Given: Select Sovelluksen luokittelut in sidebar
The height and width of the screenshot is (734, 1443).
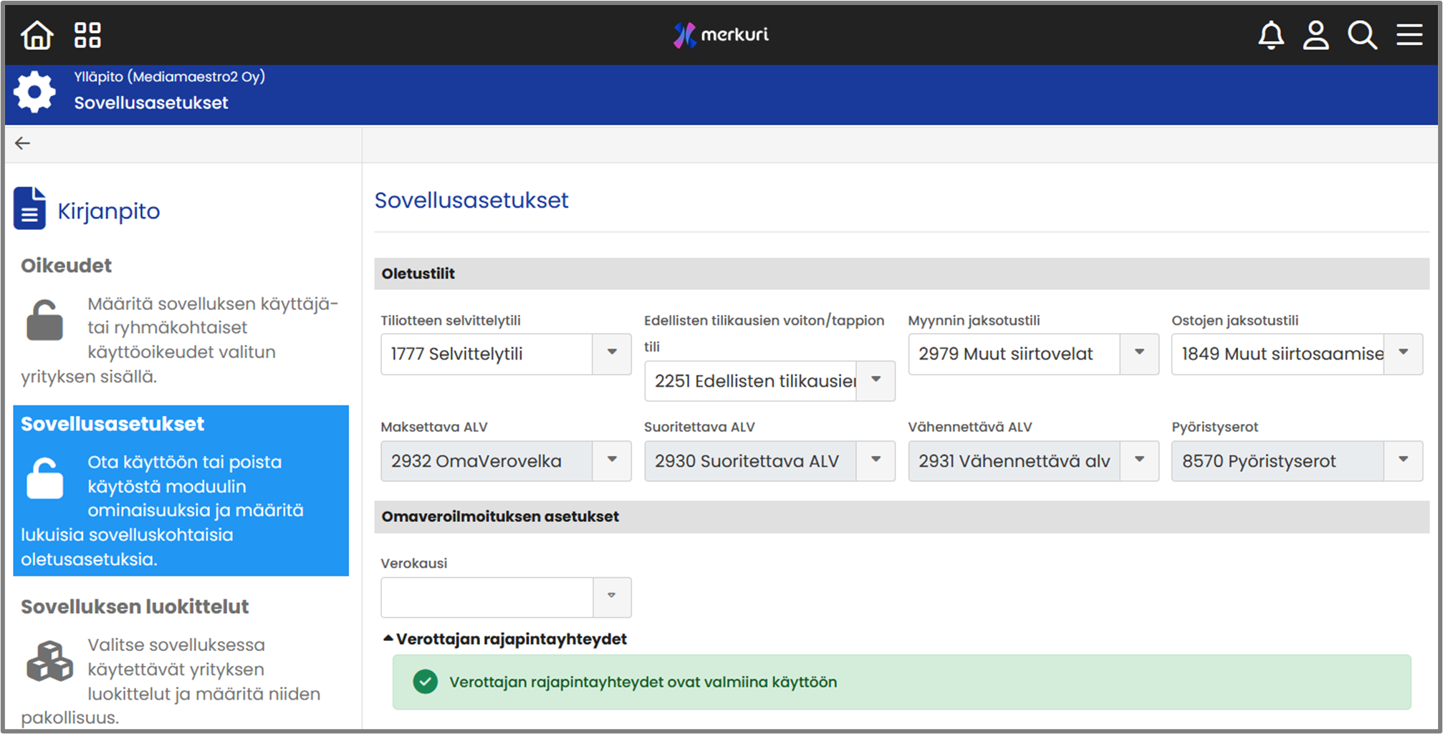Looking at the screenshot, I should point(135,607).
